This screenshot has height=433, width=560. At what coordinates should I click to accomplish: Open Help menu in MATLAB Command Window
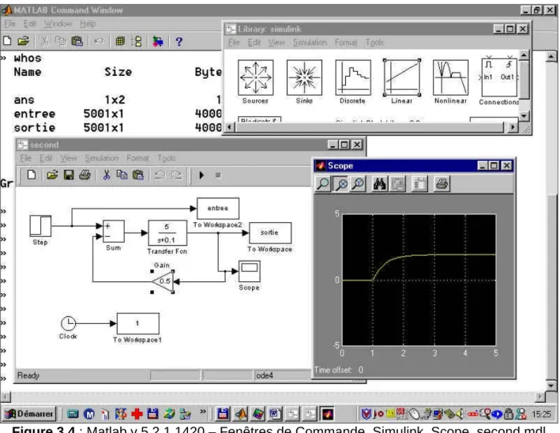click(x=88, y=24)
